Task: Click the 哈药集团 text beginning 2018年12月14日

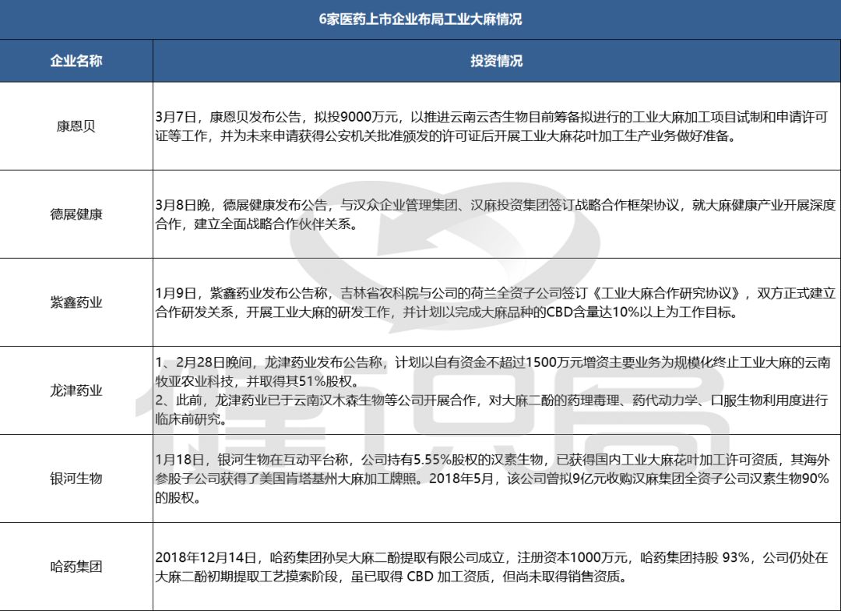Action: 492,567
